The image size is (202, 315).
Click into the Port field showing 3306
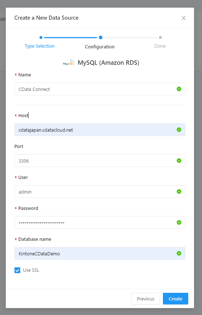pyautogui.click(x=100, y=161)
